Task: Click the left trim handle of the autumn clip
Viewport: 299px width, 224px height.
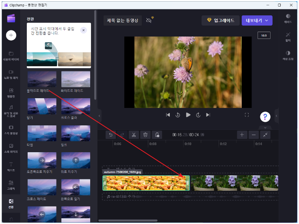Action: coord(105,183)
